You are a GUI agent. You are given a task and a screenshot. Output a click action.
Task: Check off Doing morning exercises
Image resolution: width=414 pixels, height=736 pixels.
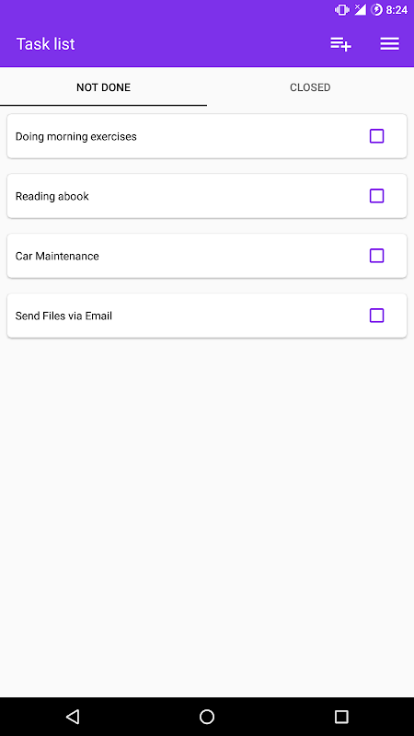[377, 136]
